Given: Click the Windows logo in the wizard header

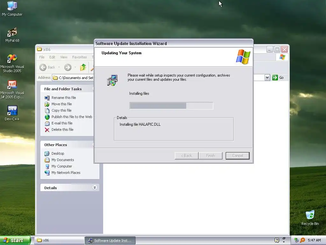Looking at the screenshot, I should 243,57.
